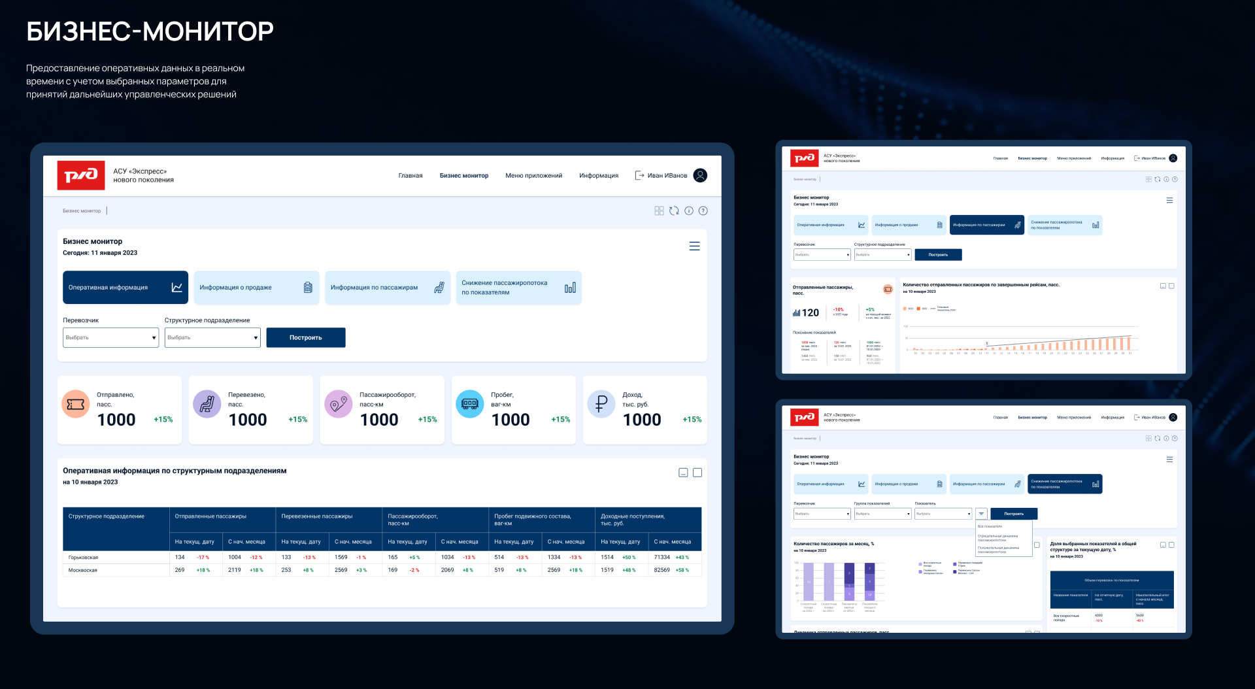The width and height of the screenshot is (1255, 689).
Task: Click the logout icon beside Иван ИВанов, large dashboard
Action: [639, 175]
